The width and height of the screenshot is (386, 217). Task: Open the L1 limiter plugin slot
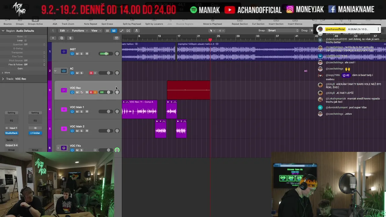(35, 133)
